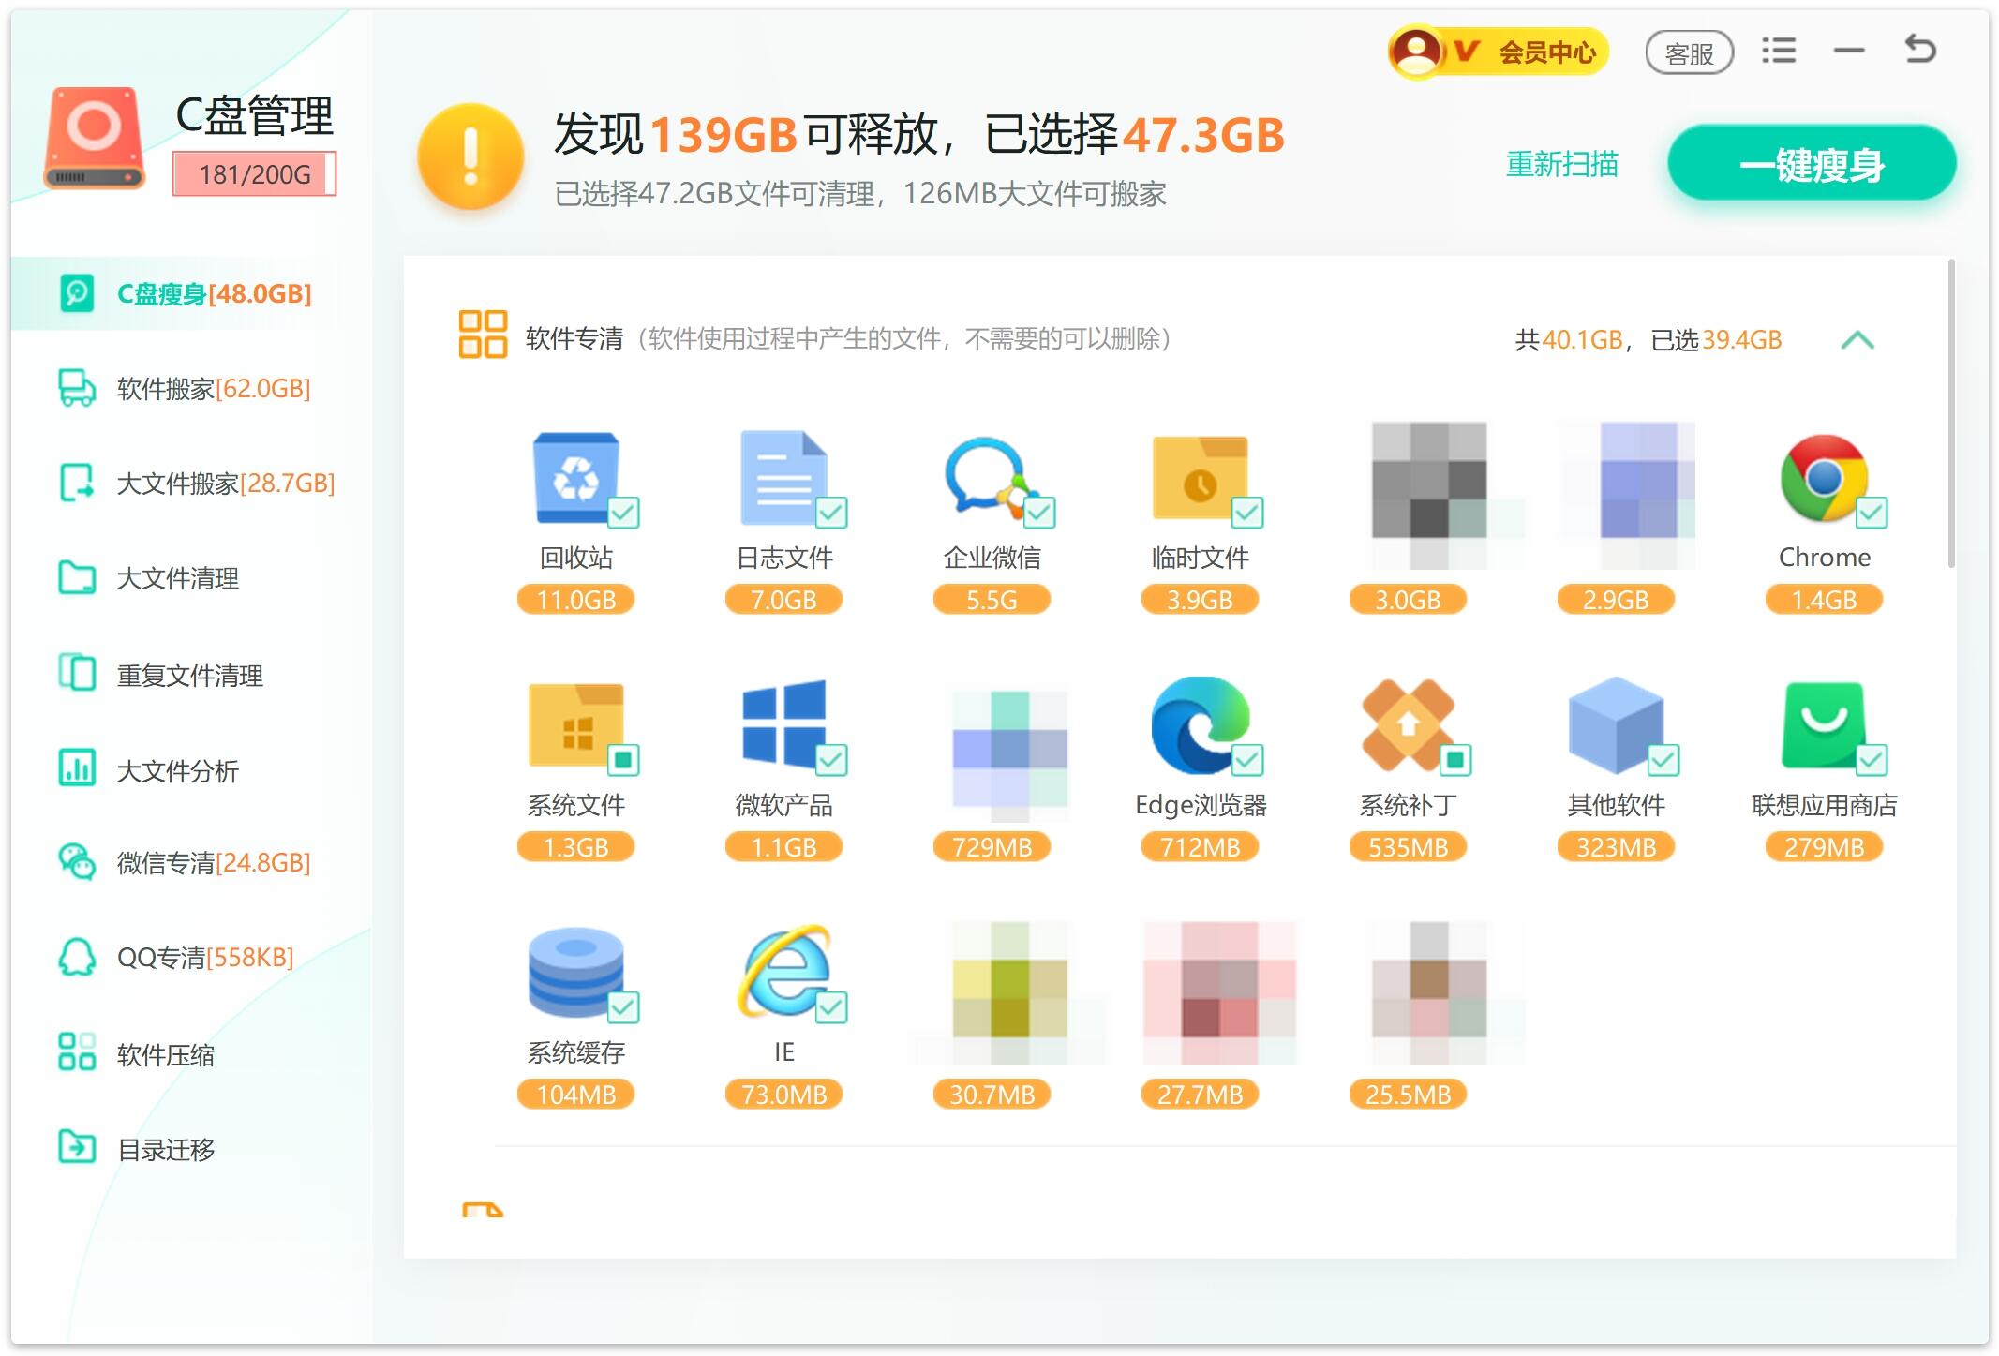Image resolution: width=1999 pixels, height=1356 pixels.
Task: Open the 临时文件 temp files folder icon
Action: click(1201, 478)
